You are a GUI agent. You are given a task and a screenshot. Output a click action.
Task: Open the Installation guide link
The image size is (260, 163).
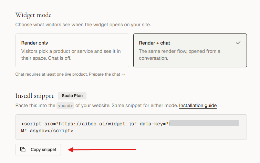tap(198, 105)
